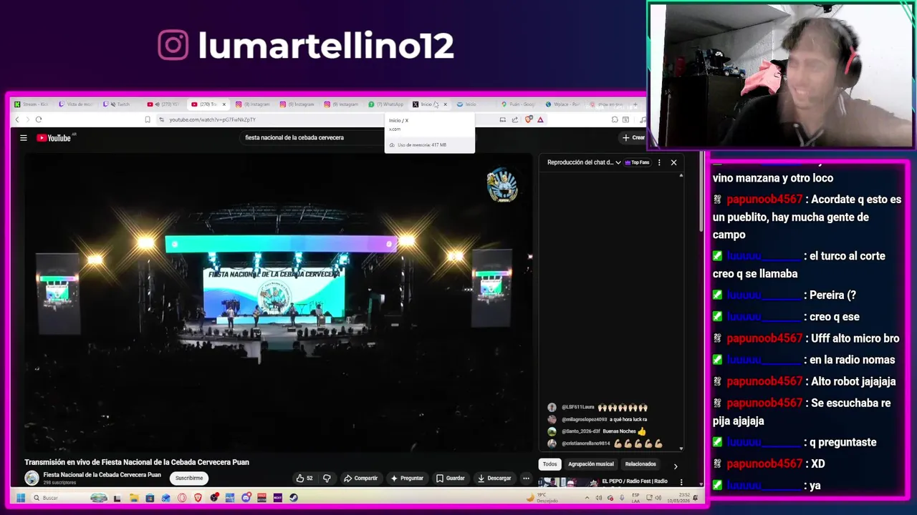Switch to the Stream - Kick tab
This screenshot has width=917, height=515.
pos(32,104)
